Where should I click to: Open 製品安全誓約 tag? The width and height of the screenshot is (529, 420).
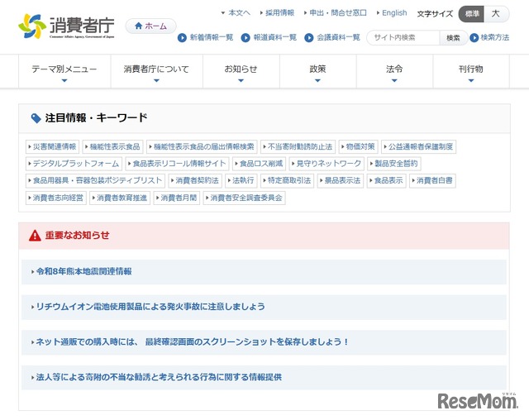(393, 164)
